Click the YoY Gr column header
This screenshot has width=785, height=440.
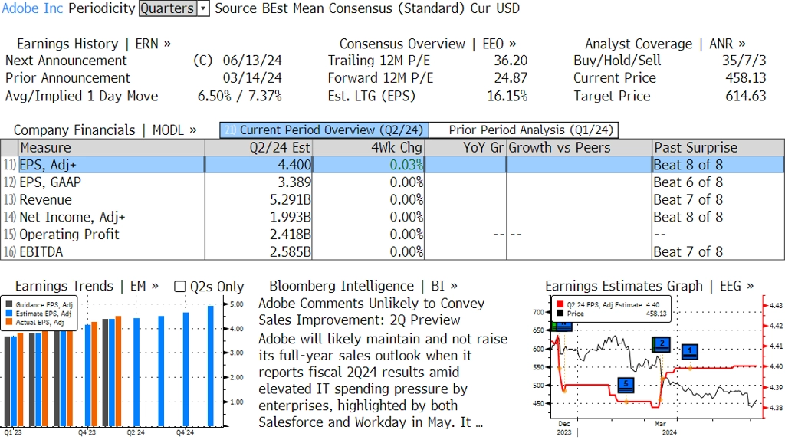point(465,148)
